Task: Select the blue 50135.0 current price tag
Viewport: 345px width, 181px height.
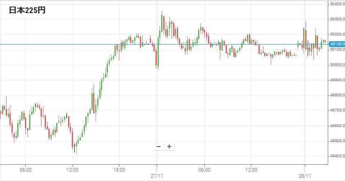Action: [336, 44]
